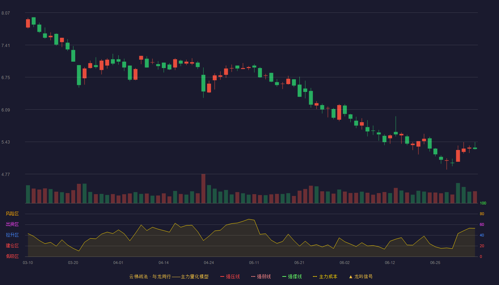Select the 风险区 zone label

pyautogui.click(x=12, y=214)
